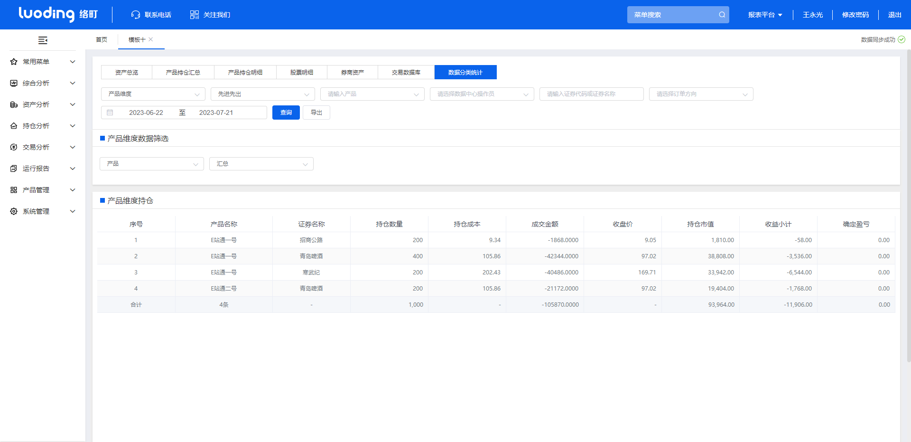Expand the 产品管理 menu chevron
This screenshot has width=911, height=442.
(73, 190)
